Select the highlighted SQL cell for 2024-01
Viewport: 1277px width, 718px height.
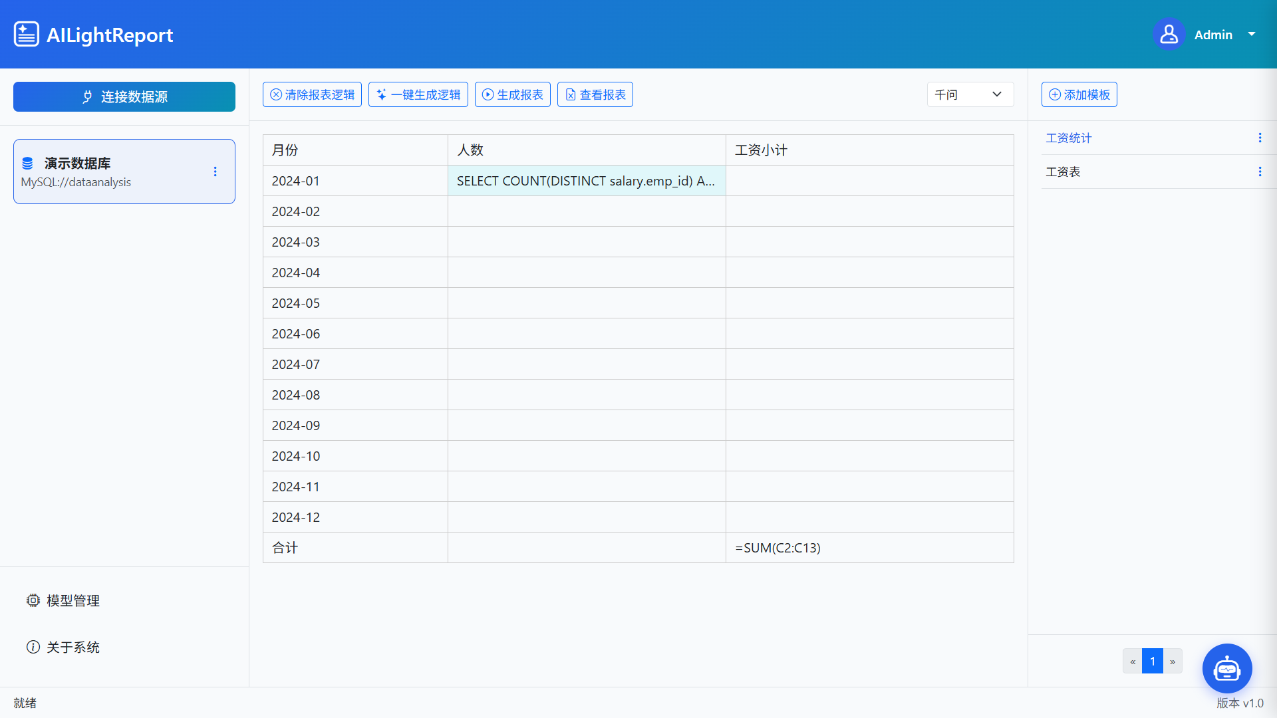(x=587, y=180)
